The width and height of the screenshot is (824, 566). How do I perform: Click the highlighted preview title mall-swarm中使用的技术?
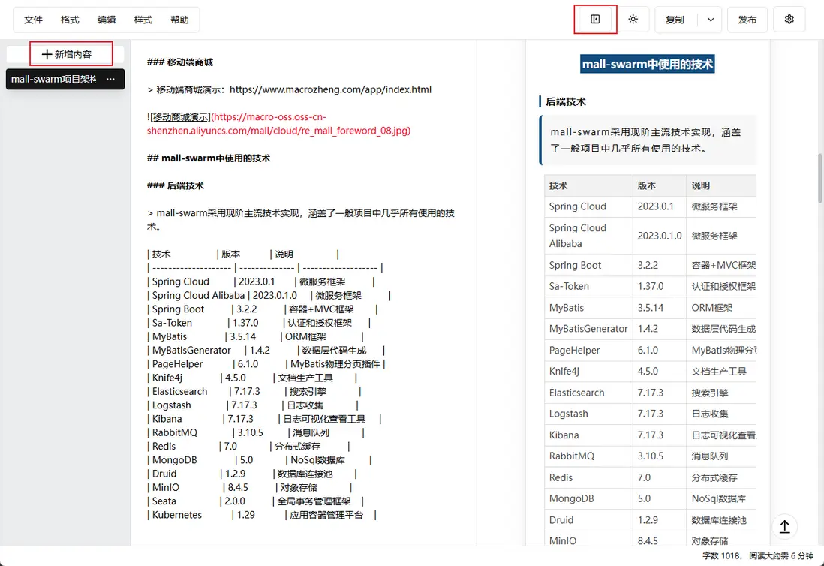coord(648,64)
